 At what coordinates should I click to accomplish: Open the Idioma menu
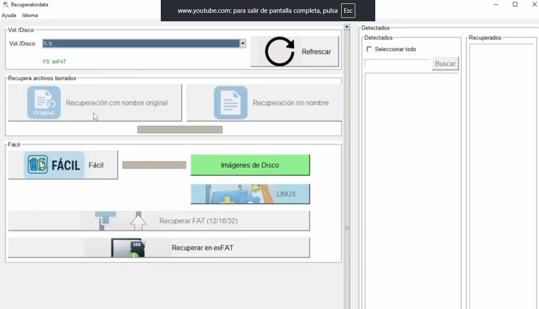[30, 15]
